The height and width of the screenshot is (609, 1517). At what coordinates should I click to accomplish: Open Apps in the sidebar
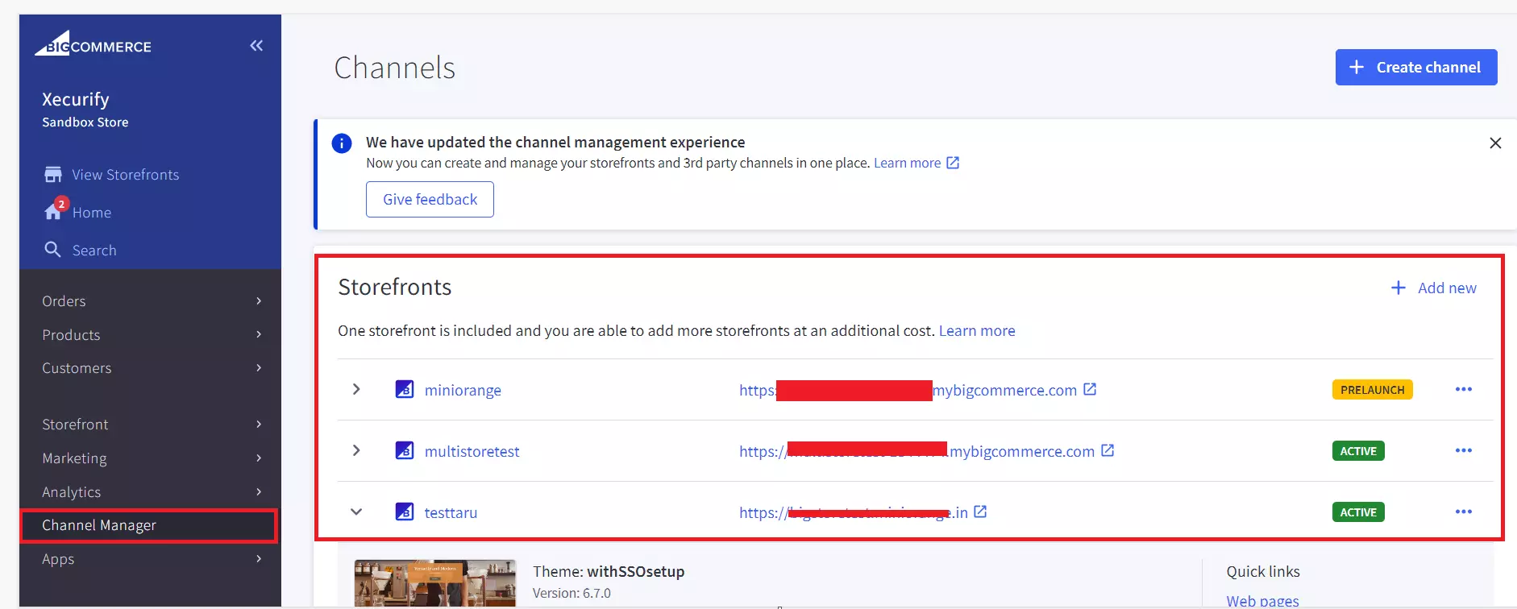(58, 559)
